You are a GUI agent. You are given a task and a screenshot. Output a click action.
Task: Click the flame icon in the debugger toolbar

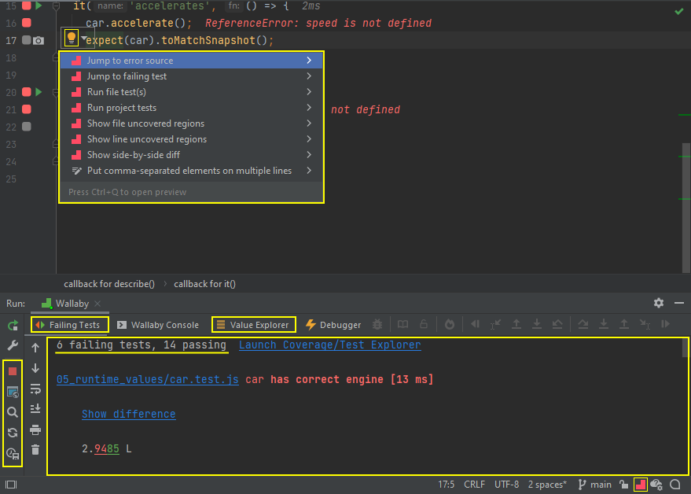click(x=449, y=325)
